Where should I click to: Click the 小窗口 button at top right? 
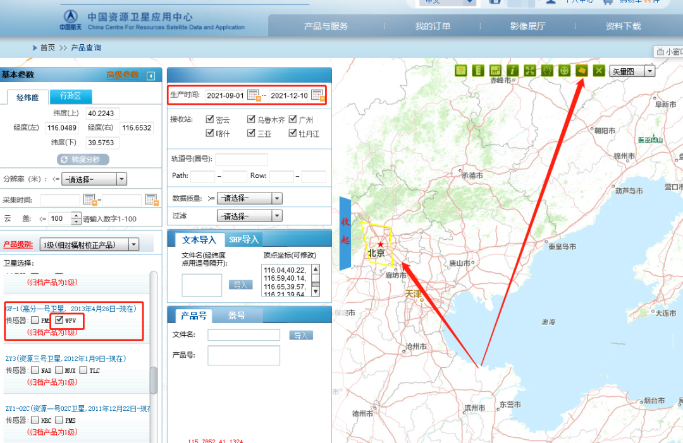[668, 52]
